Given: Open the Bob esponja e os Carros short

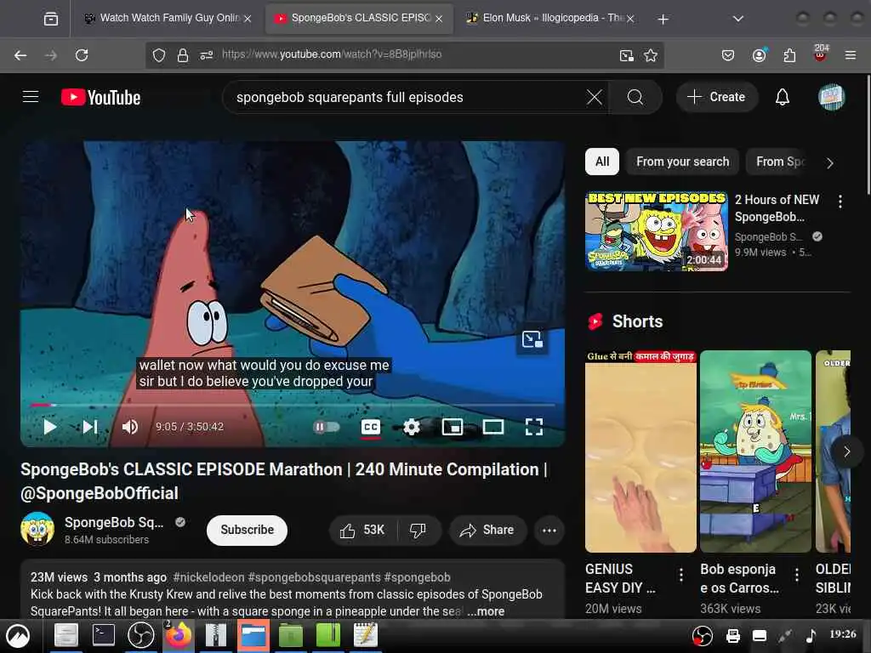Looking at the screenshot, I should pyautogui.click(x=755, y=451).
